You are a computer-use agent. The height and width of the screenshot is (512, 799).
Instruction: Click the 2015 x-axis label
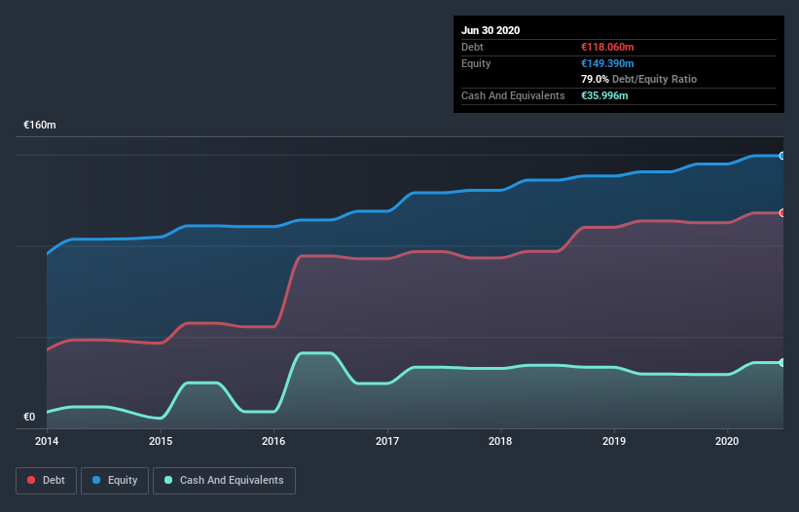click(161, 441)
